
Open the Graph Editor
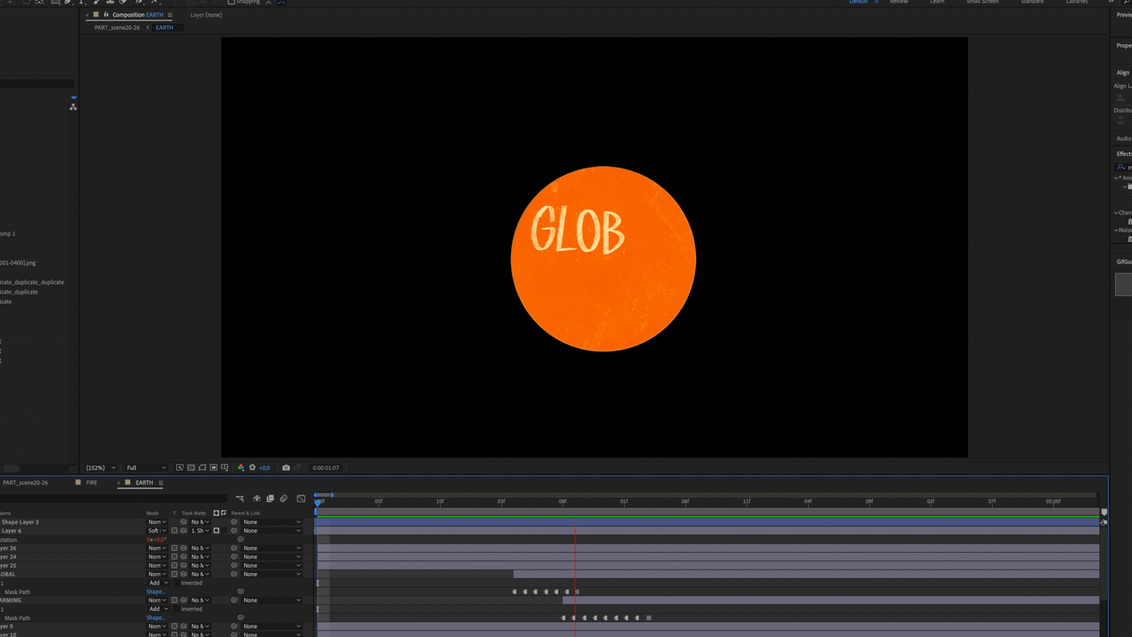point(301,499)
